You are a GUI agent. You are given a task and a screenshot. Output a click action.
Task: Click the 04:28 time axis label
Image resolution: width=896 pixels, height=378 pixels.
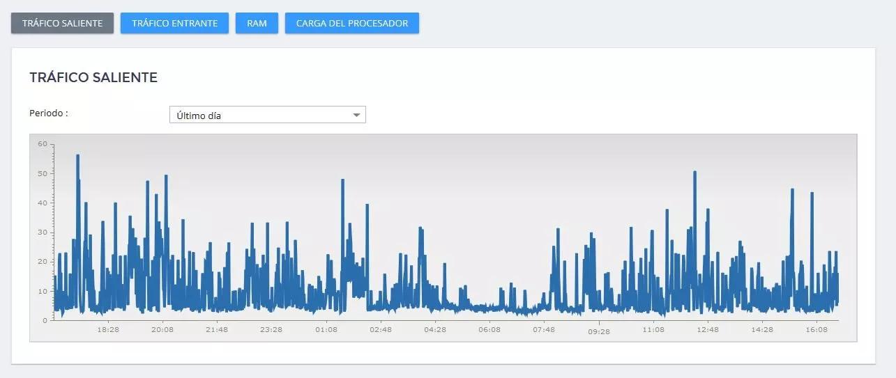435,330
